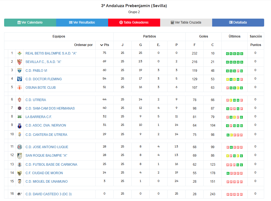Click the C.D. Cantera de Utrera crest

pyautogui.click(x=19, y=134)
